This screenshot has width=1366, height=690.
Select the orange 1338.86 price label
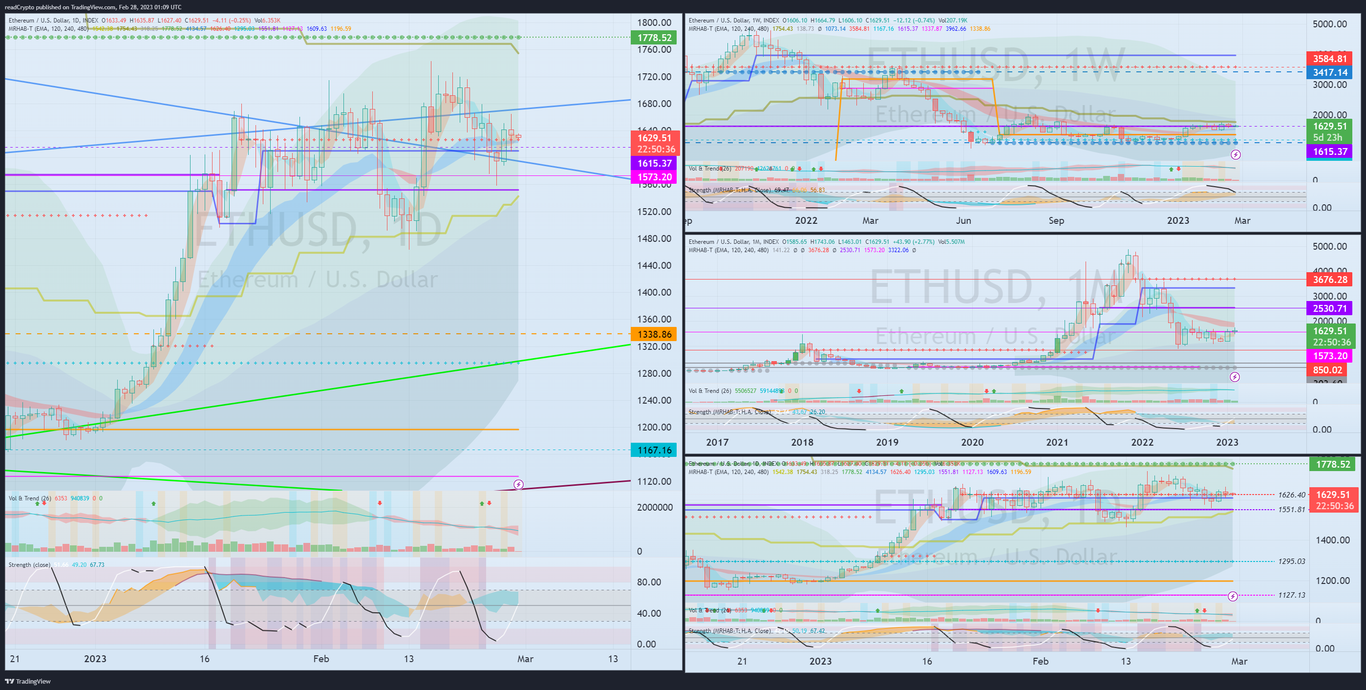click(654, 334)
